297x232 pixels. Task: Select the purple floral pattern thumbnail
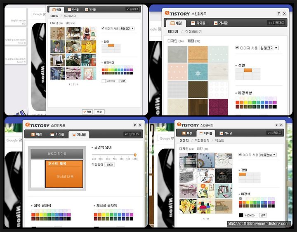218,107
